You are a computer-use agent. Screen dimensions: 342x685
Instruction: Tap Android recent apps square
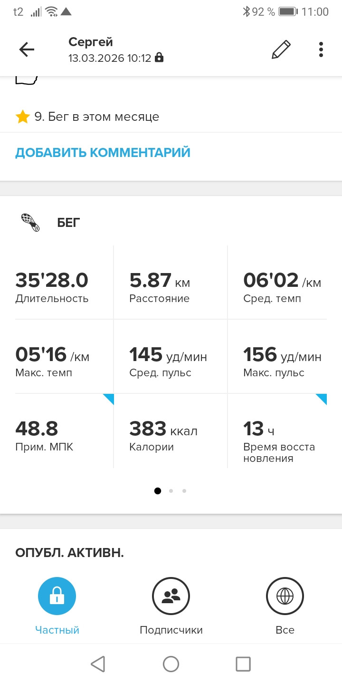tap(243, 664)
